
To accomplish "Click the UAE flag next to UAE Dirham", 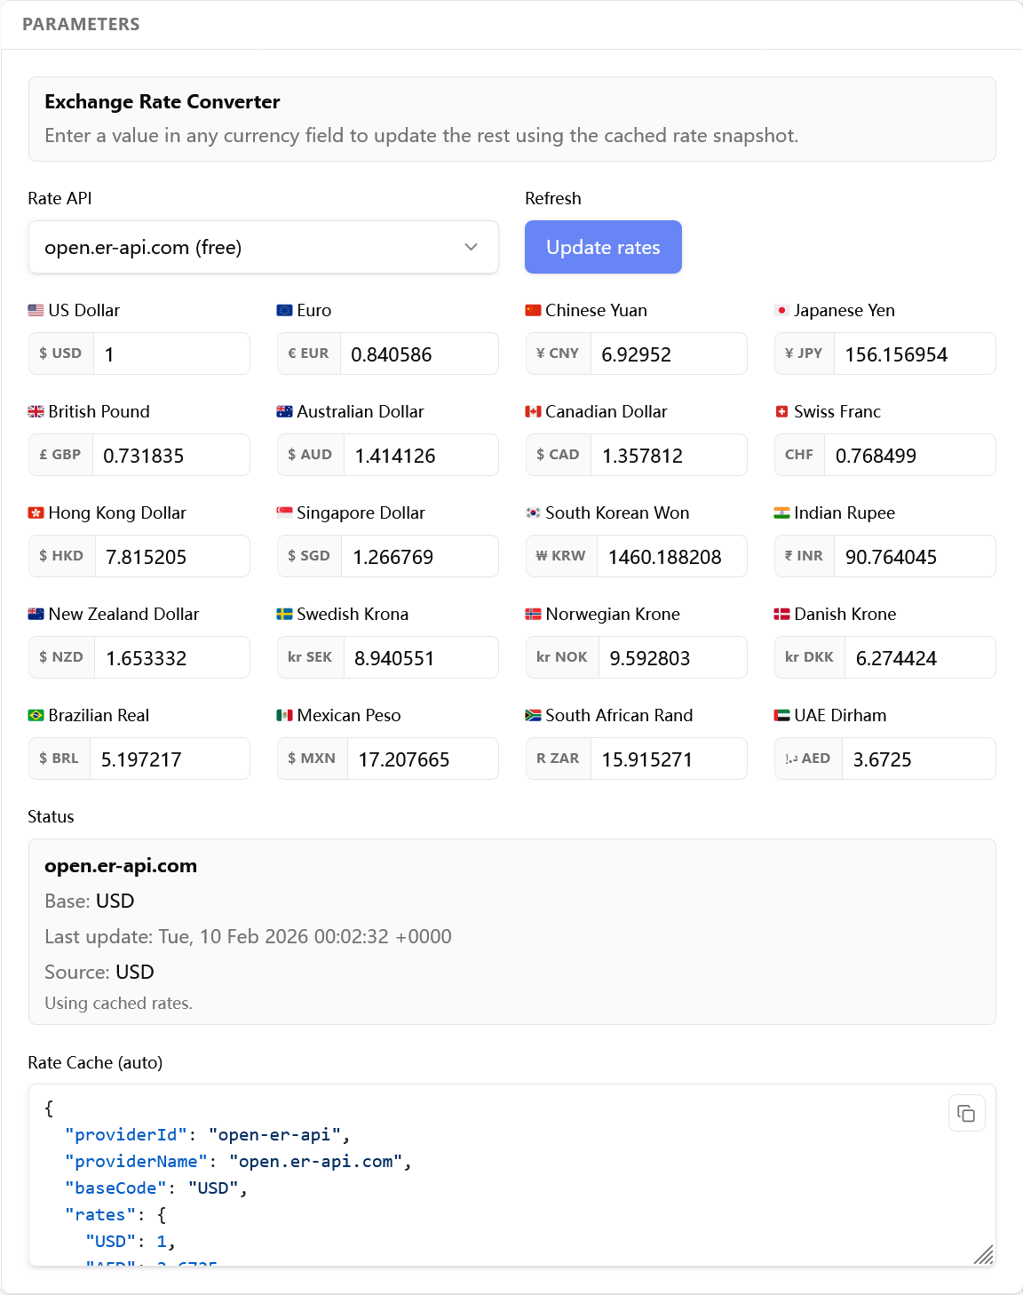I will click(x=781, y=715).
